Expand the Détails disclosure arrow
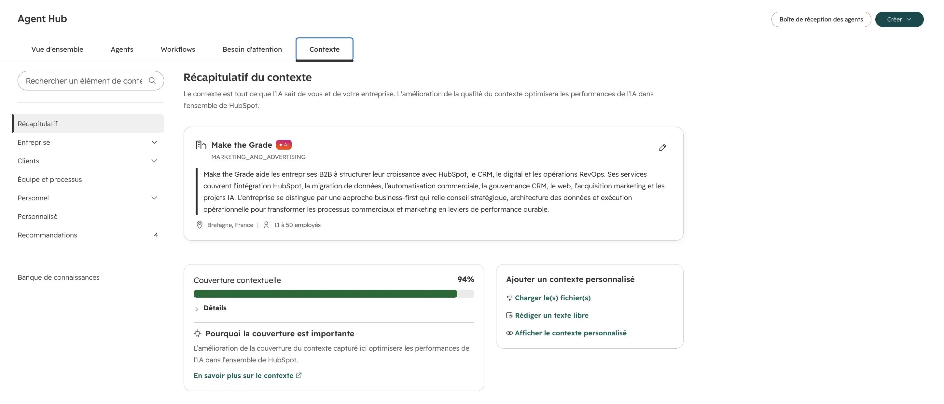This screenshot has height=404, width=944. pyautogui.click(x=196, y=309)
